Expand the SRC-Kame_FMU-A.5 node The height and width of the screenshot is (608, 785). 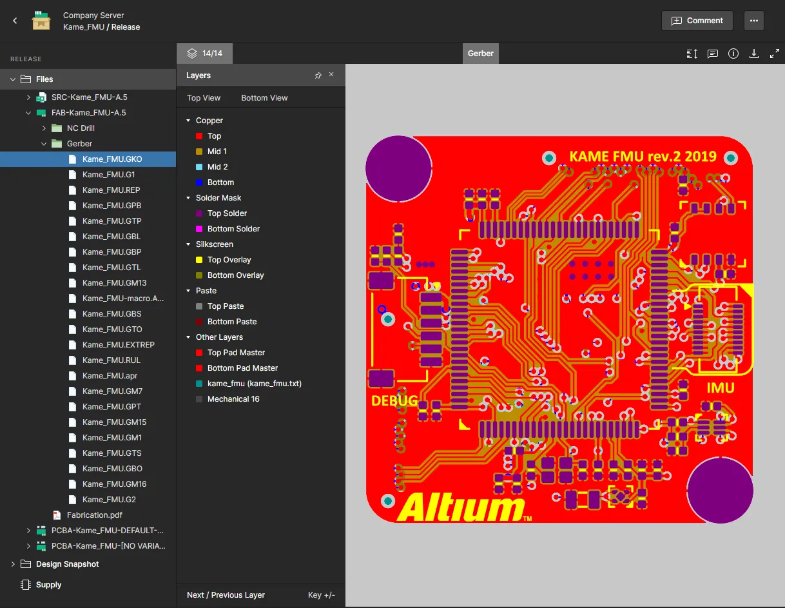point(28,97)
